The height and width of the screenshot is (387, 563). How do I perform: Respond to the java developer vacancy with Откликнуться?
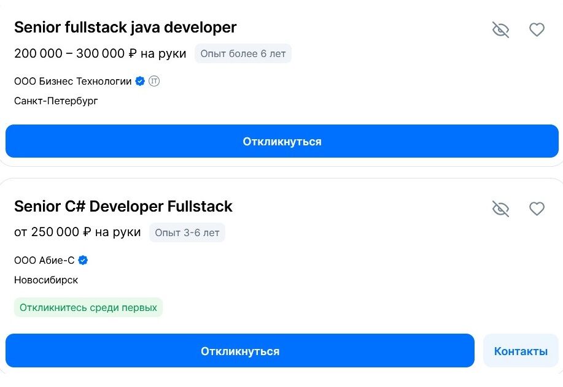tap(282, 142)
